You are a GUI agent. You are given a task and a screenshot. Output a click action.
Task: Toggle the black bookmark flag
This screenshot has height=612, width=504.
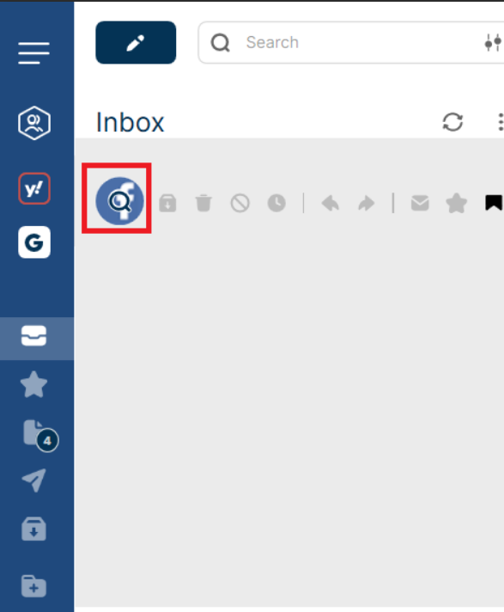pyautogui.click(x=494, y=203)
